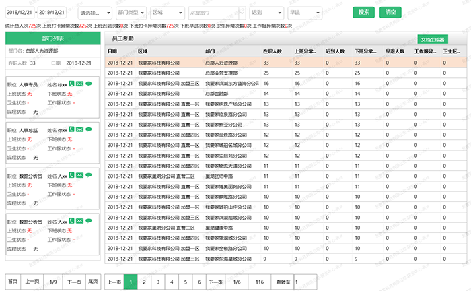
Task: Open the 早退 filter dropdown
Action: (305, 13)
